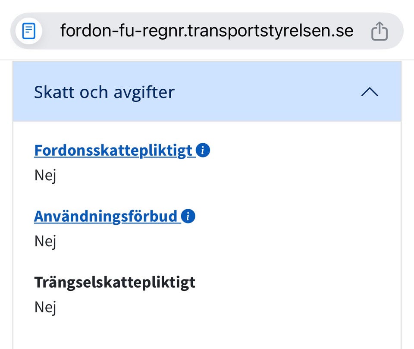This screenshot has width=414, height=349.
Task: Open the page reader menu icon
Action: click(29, 31)
